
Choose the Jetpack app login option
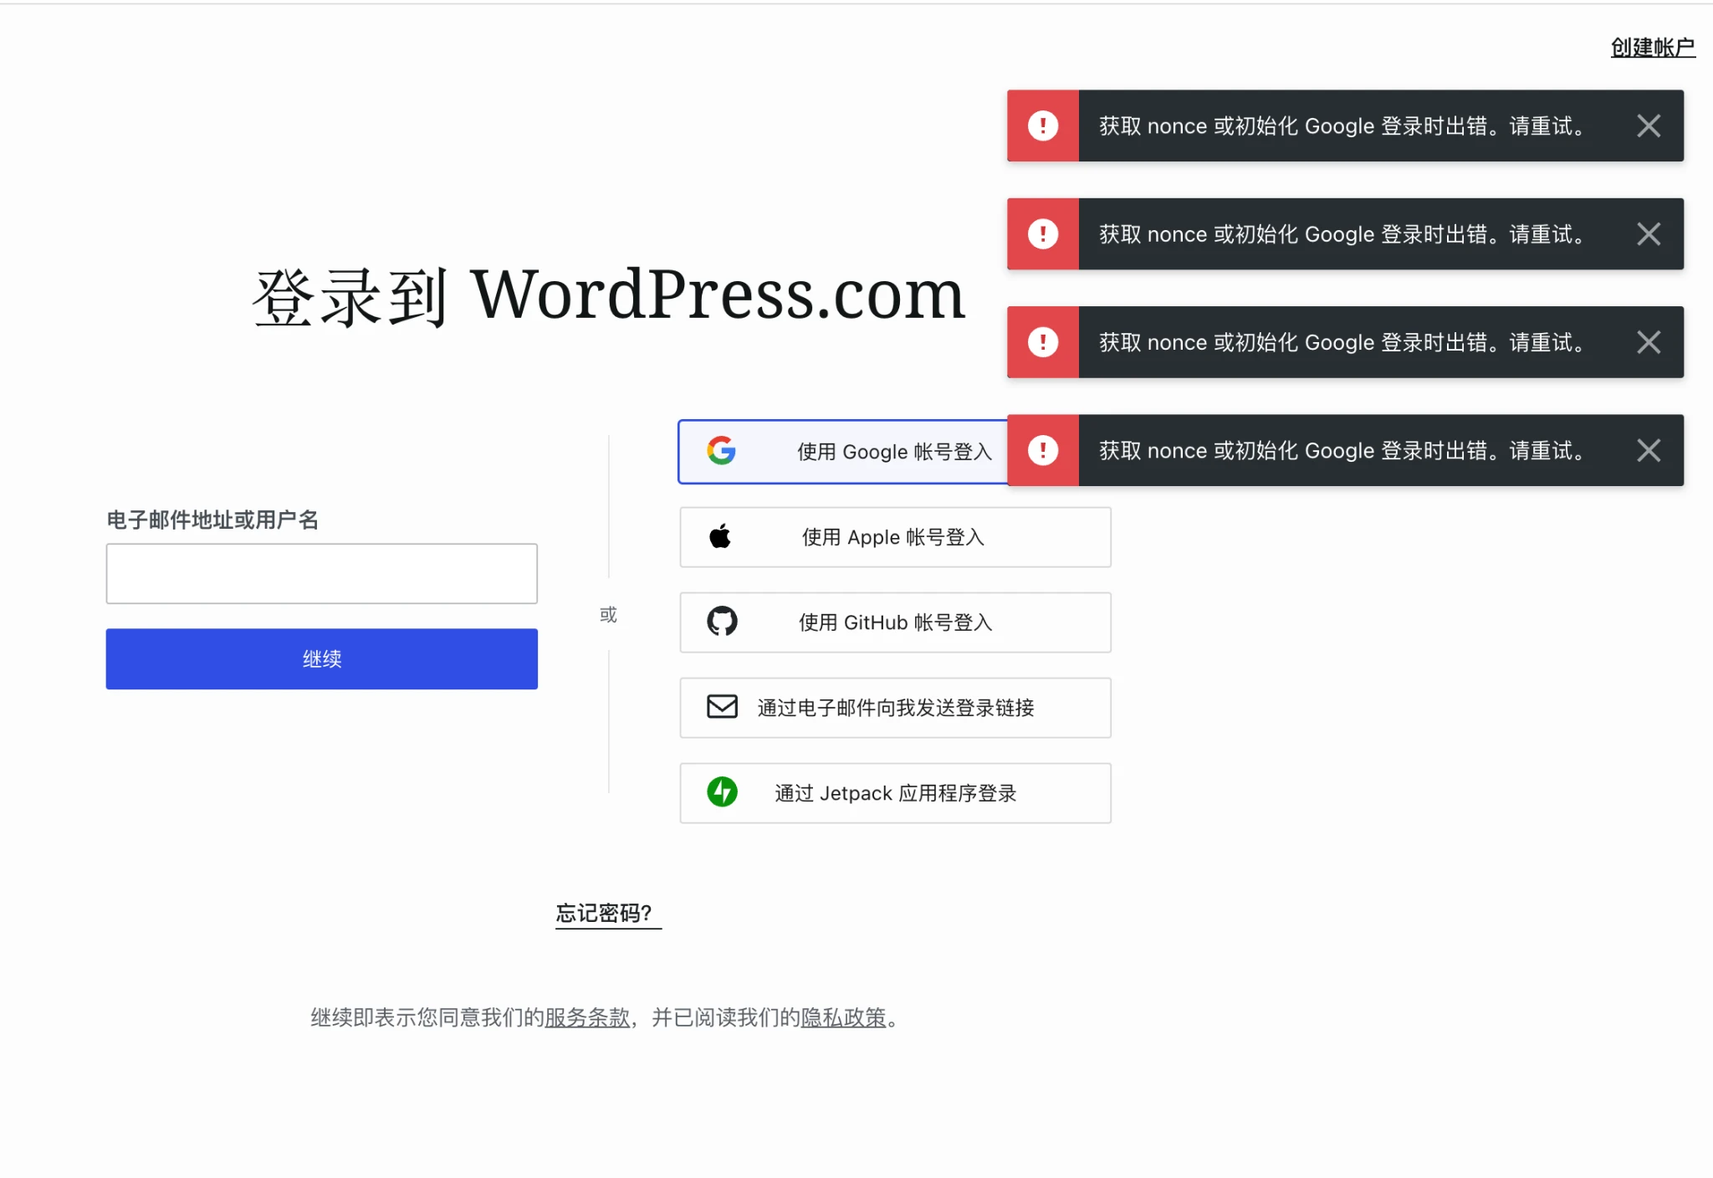click(x=895, y=793)
